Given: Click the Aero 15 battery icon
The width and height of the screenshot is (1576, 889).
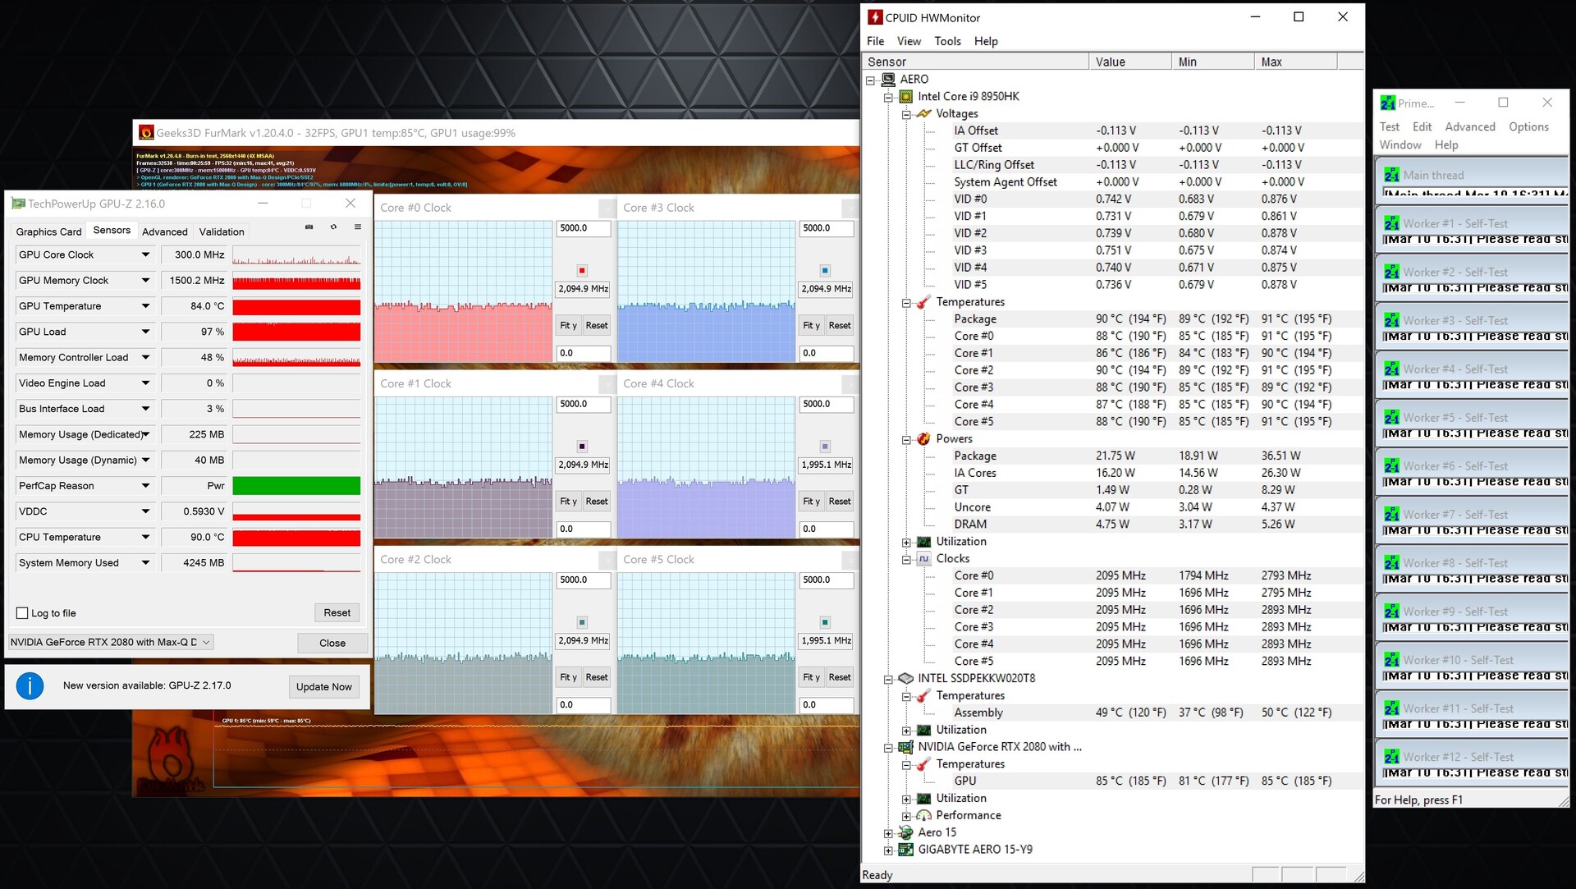Looking at the screenshot, I should pyautogui.click(x=905, y=832).
